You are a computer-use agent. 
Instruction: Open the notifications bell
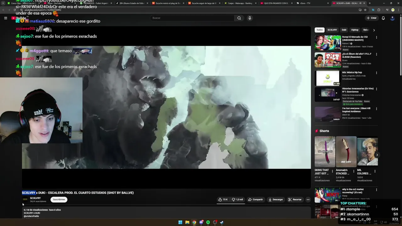point(383,18)
